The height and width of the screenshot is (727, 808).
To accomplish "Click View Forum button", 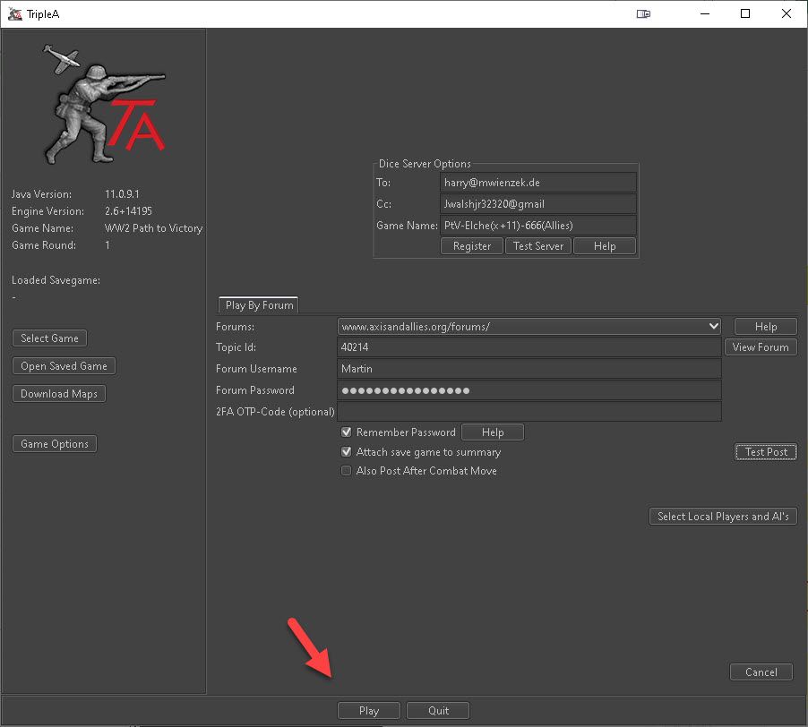I will 761,347.
